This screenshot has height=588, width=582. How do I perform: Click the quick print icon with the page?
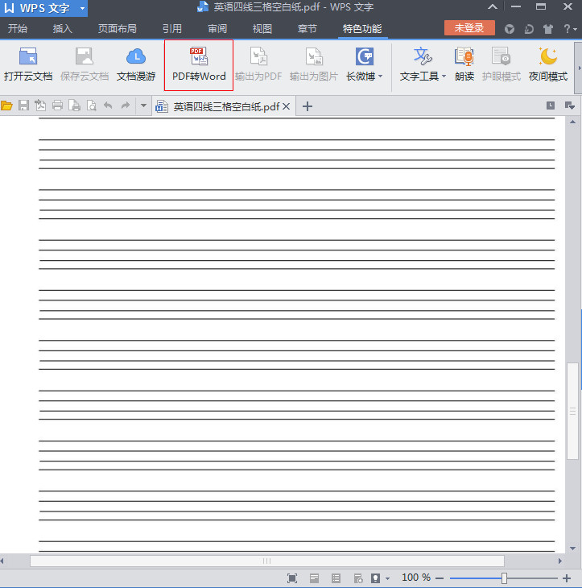tap(74, 106)
